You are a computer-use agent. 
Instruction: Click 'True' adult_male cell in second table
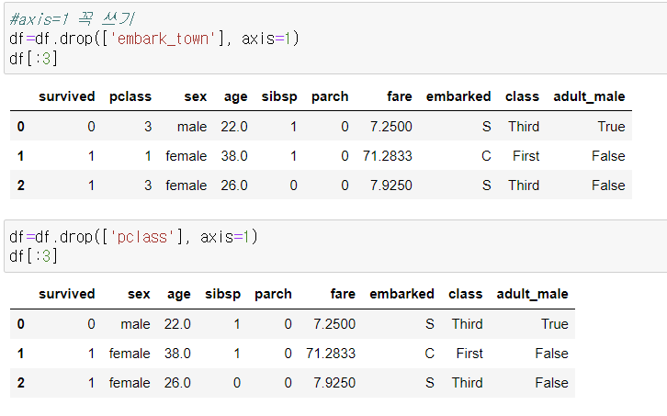point(555,323)
